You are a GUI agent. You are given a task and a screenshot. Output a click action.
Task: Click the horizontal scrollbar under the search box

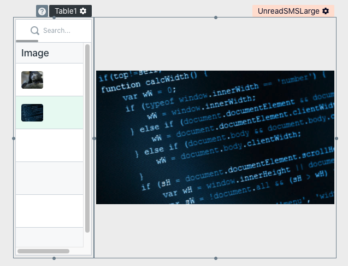[x=27, y=41]
